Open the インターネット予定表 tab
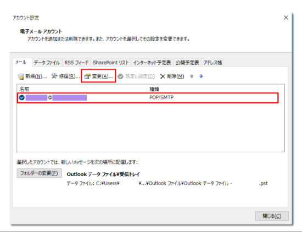Viewport: 302px width, 232px height. tap(152, 63)
